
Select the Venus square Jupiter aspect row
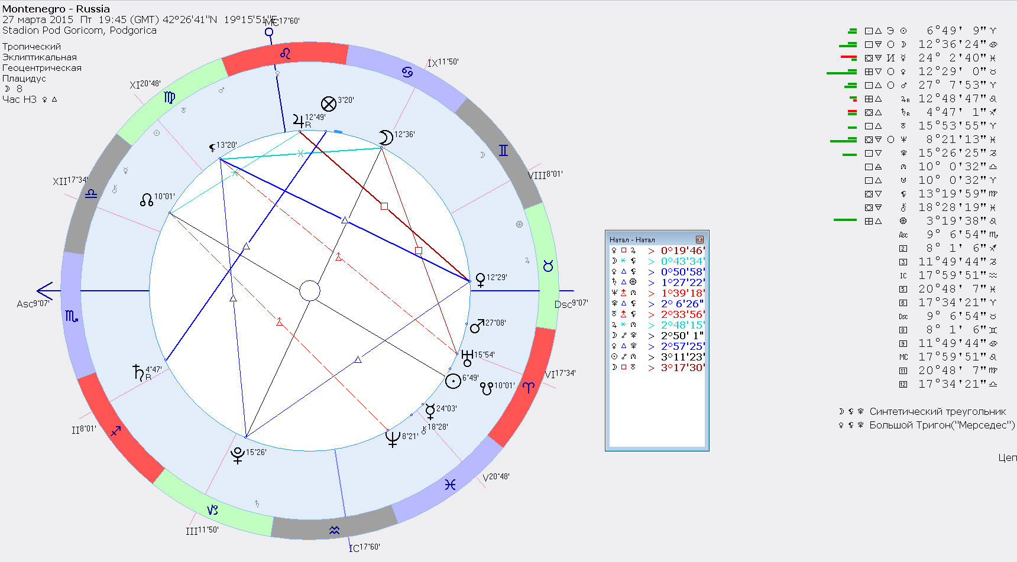tap(656, 251)
